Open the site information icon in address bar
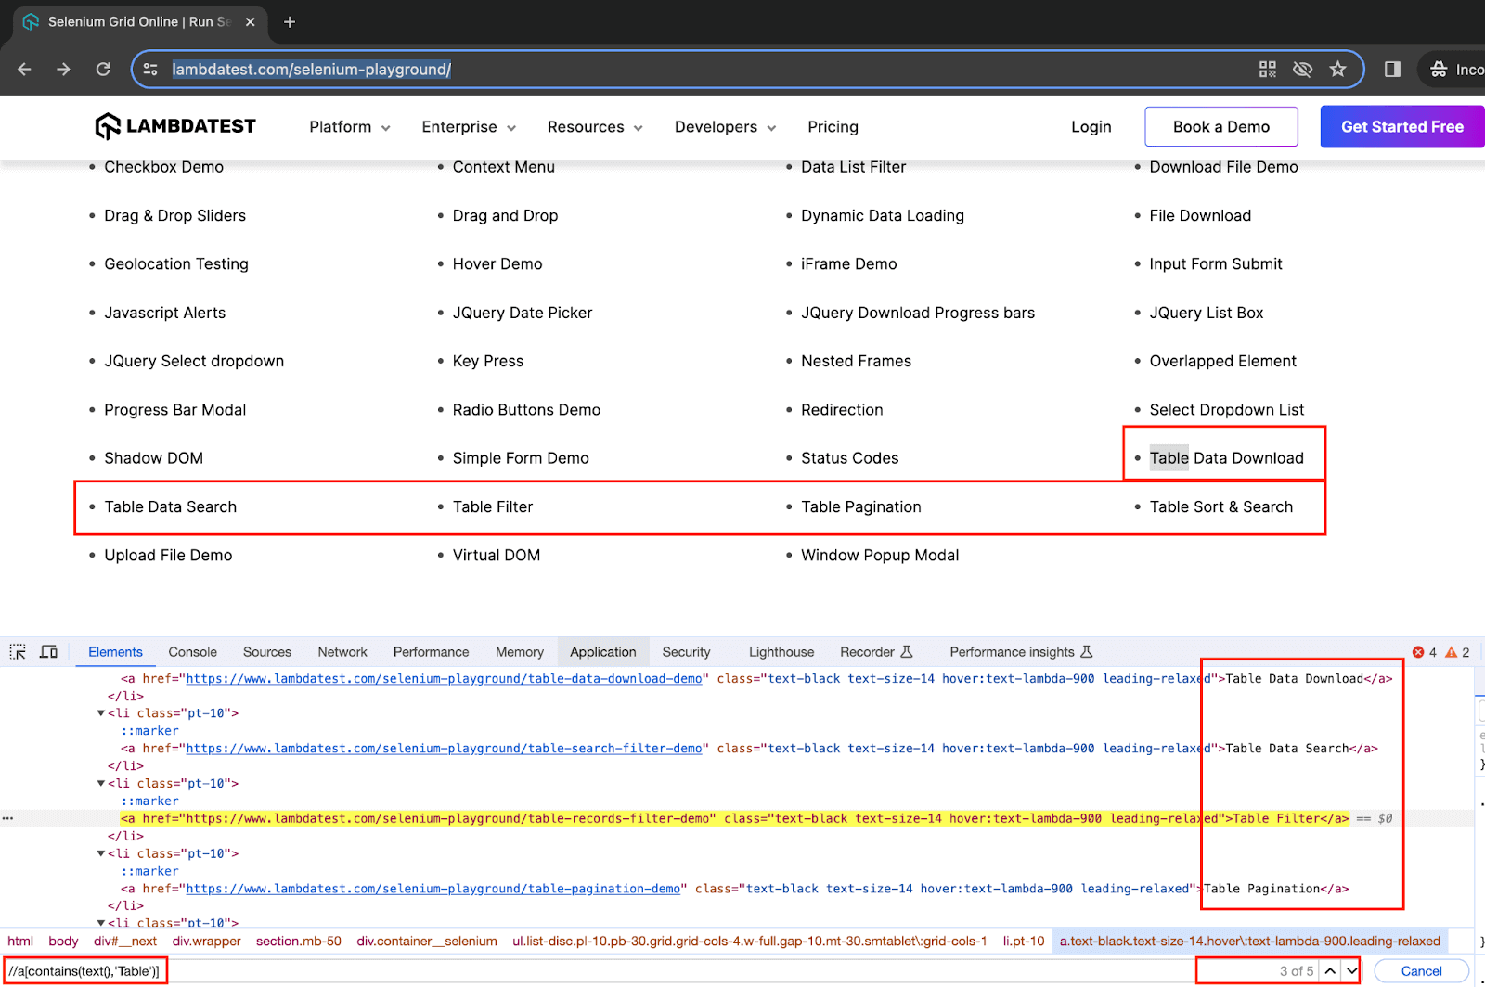Viewport: 1485px width, 987px height. click(x=150, y=70)
